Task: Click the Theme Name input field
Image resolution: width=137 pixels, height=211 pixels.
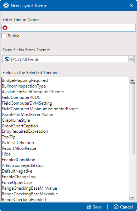Action: click(68, 28)
